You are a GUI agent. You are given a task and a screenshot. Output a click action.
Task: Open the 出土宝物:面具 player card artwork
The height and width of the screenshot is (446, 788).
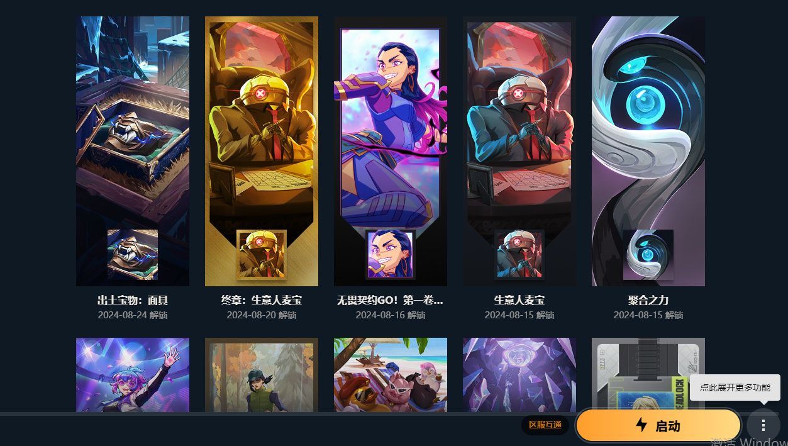point(133,151)
